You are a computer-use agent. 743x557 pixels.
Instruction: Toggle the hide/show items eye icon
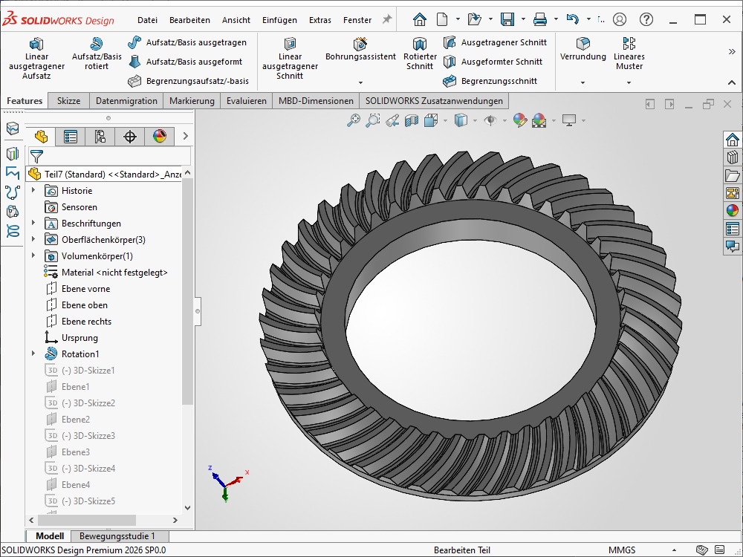pos(490,120)
